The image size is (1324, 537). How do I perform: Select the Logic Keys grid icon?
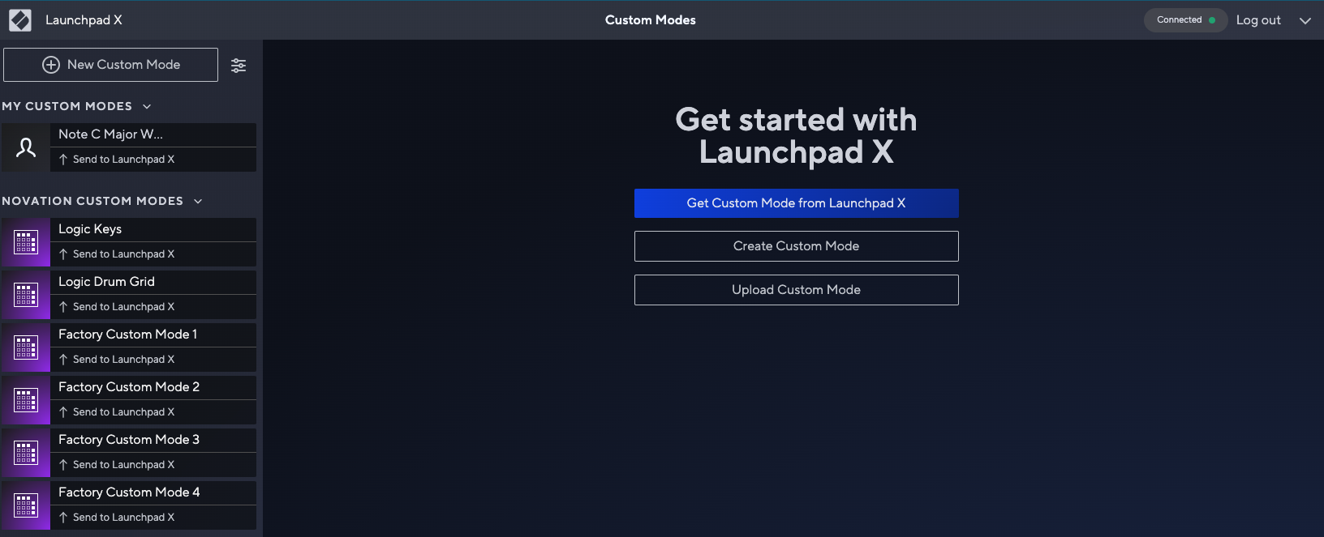tap(26, 242)
